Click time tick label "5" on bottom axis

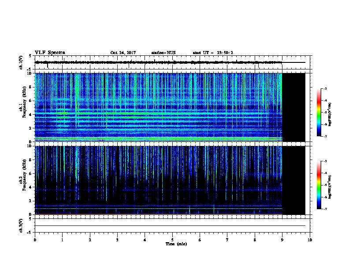[172, 240]
